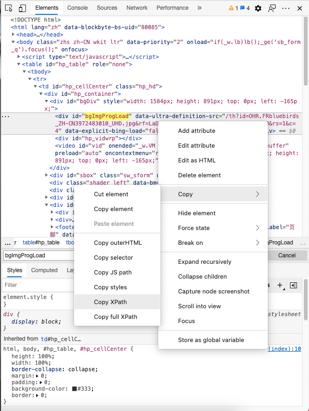Viewport: 309px width, 411px height.
Task: Open DevTools settings gear
Action: (x=258, y=8)
